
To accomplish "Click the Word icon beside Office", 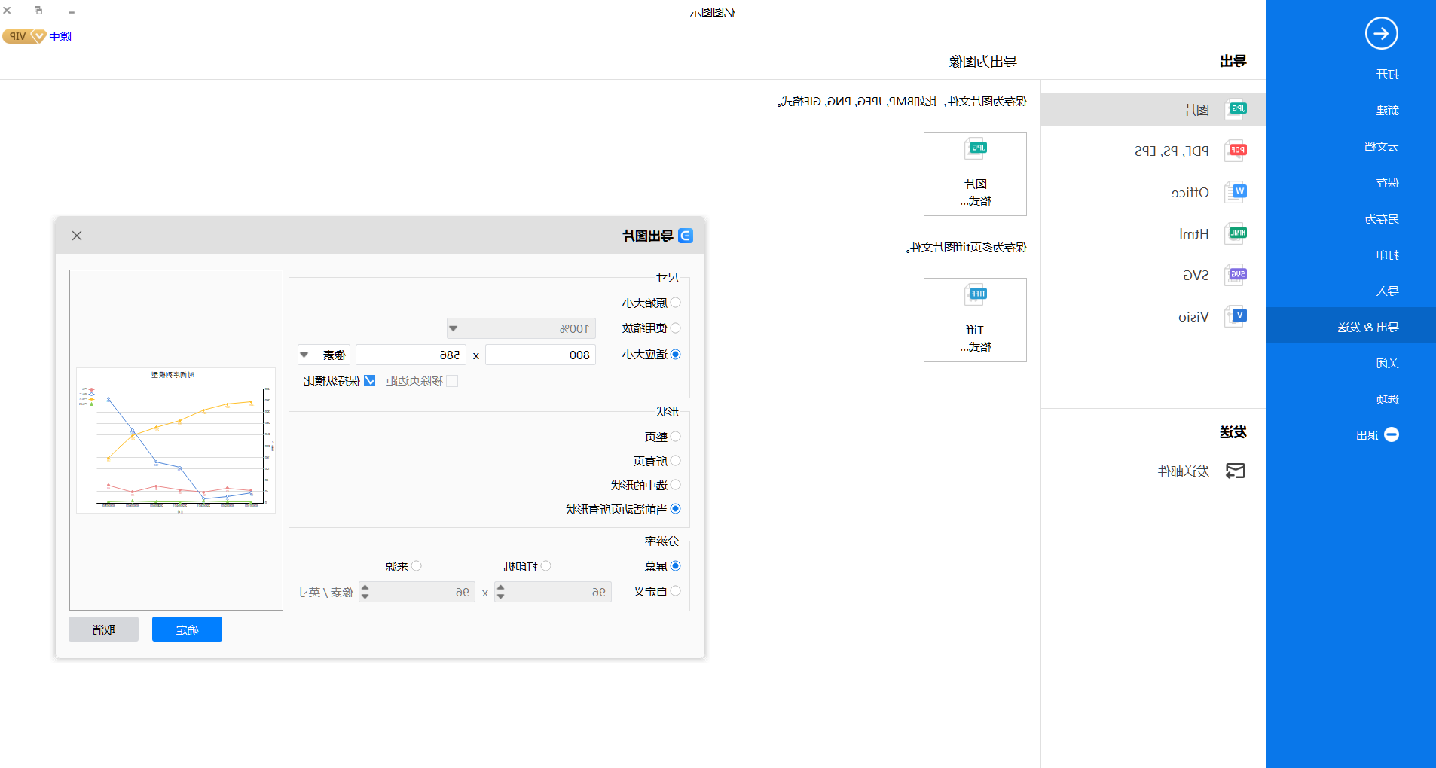I will 1236,192.
